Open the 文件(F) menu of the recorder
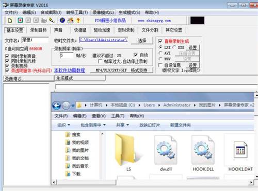This screenshot has width=258, height=191. (11, 12)
